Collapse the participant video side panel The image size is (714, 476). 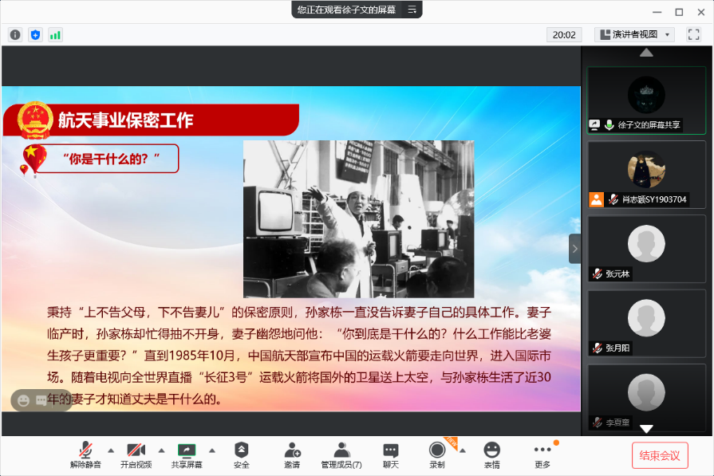tap(574, 249)
